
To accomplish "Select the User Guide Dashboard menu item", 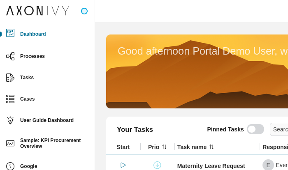I will point(47,120).
